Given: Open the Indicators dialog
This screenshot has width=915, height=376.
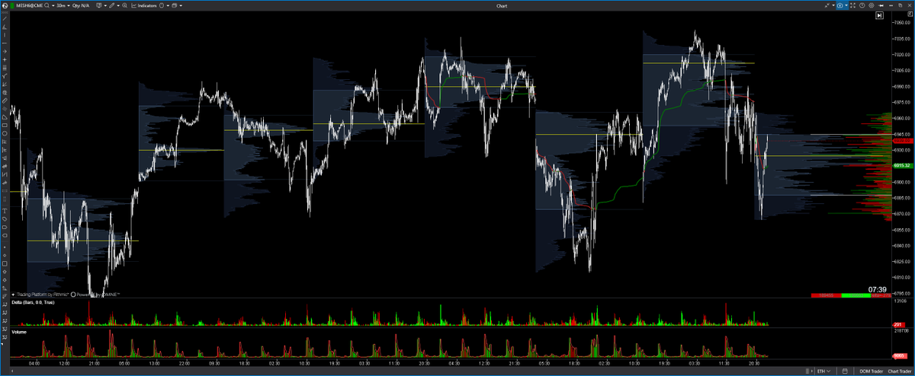Looking at the screenshot, I should 144,5.
